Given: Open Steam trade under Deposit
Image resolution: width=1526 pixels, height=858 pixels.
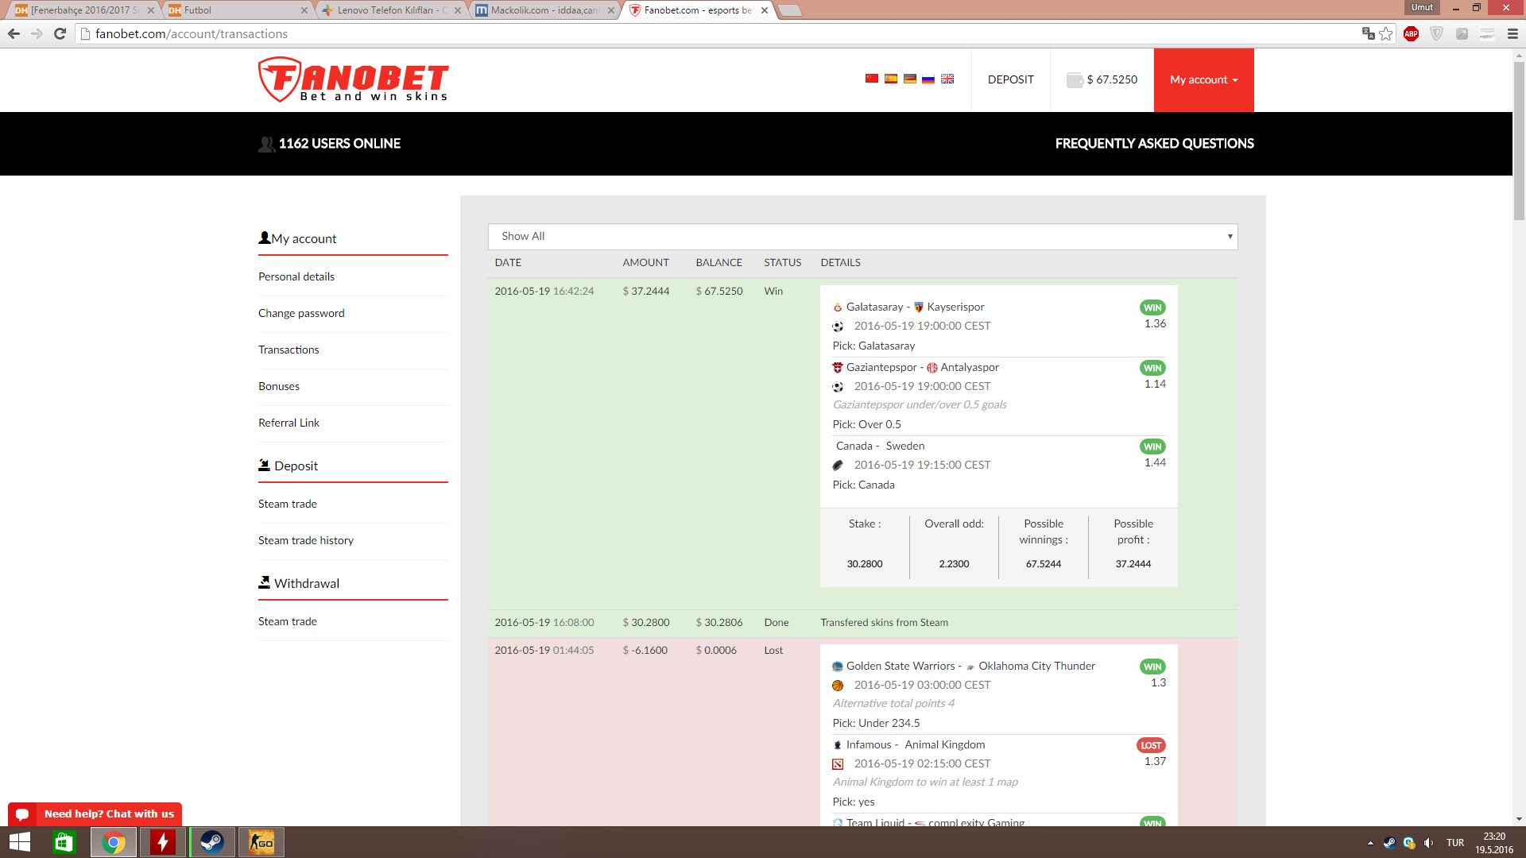Looking at the screenshot, I should point(287,504).
